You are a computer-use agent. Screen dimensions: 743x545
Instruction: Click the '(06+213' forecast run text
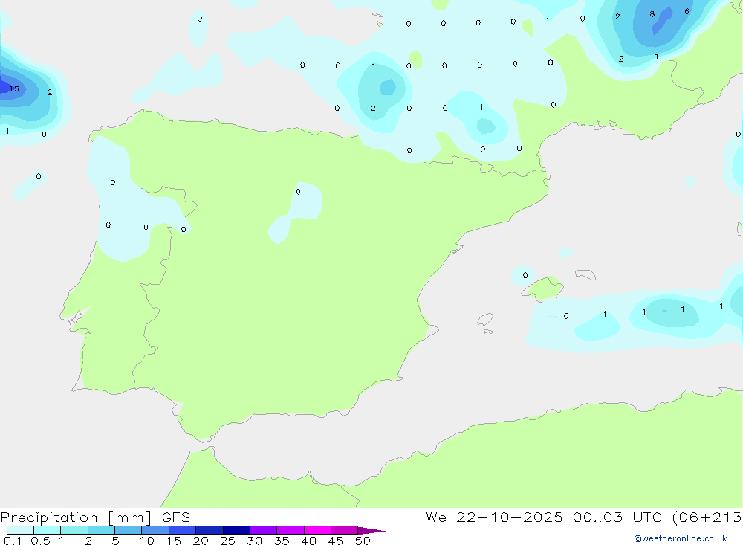(707, 517)
